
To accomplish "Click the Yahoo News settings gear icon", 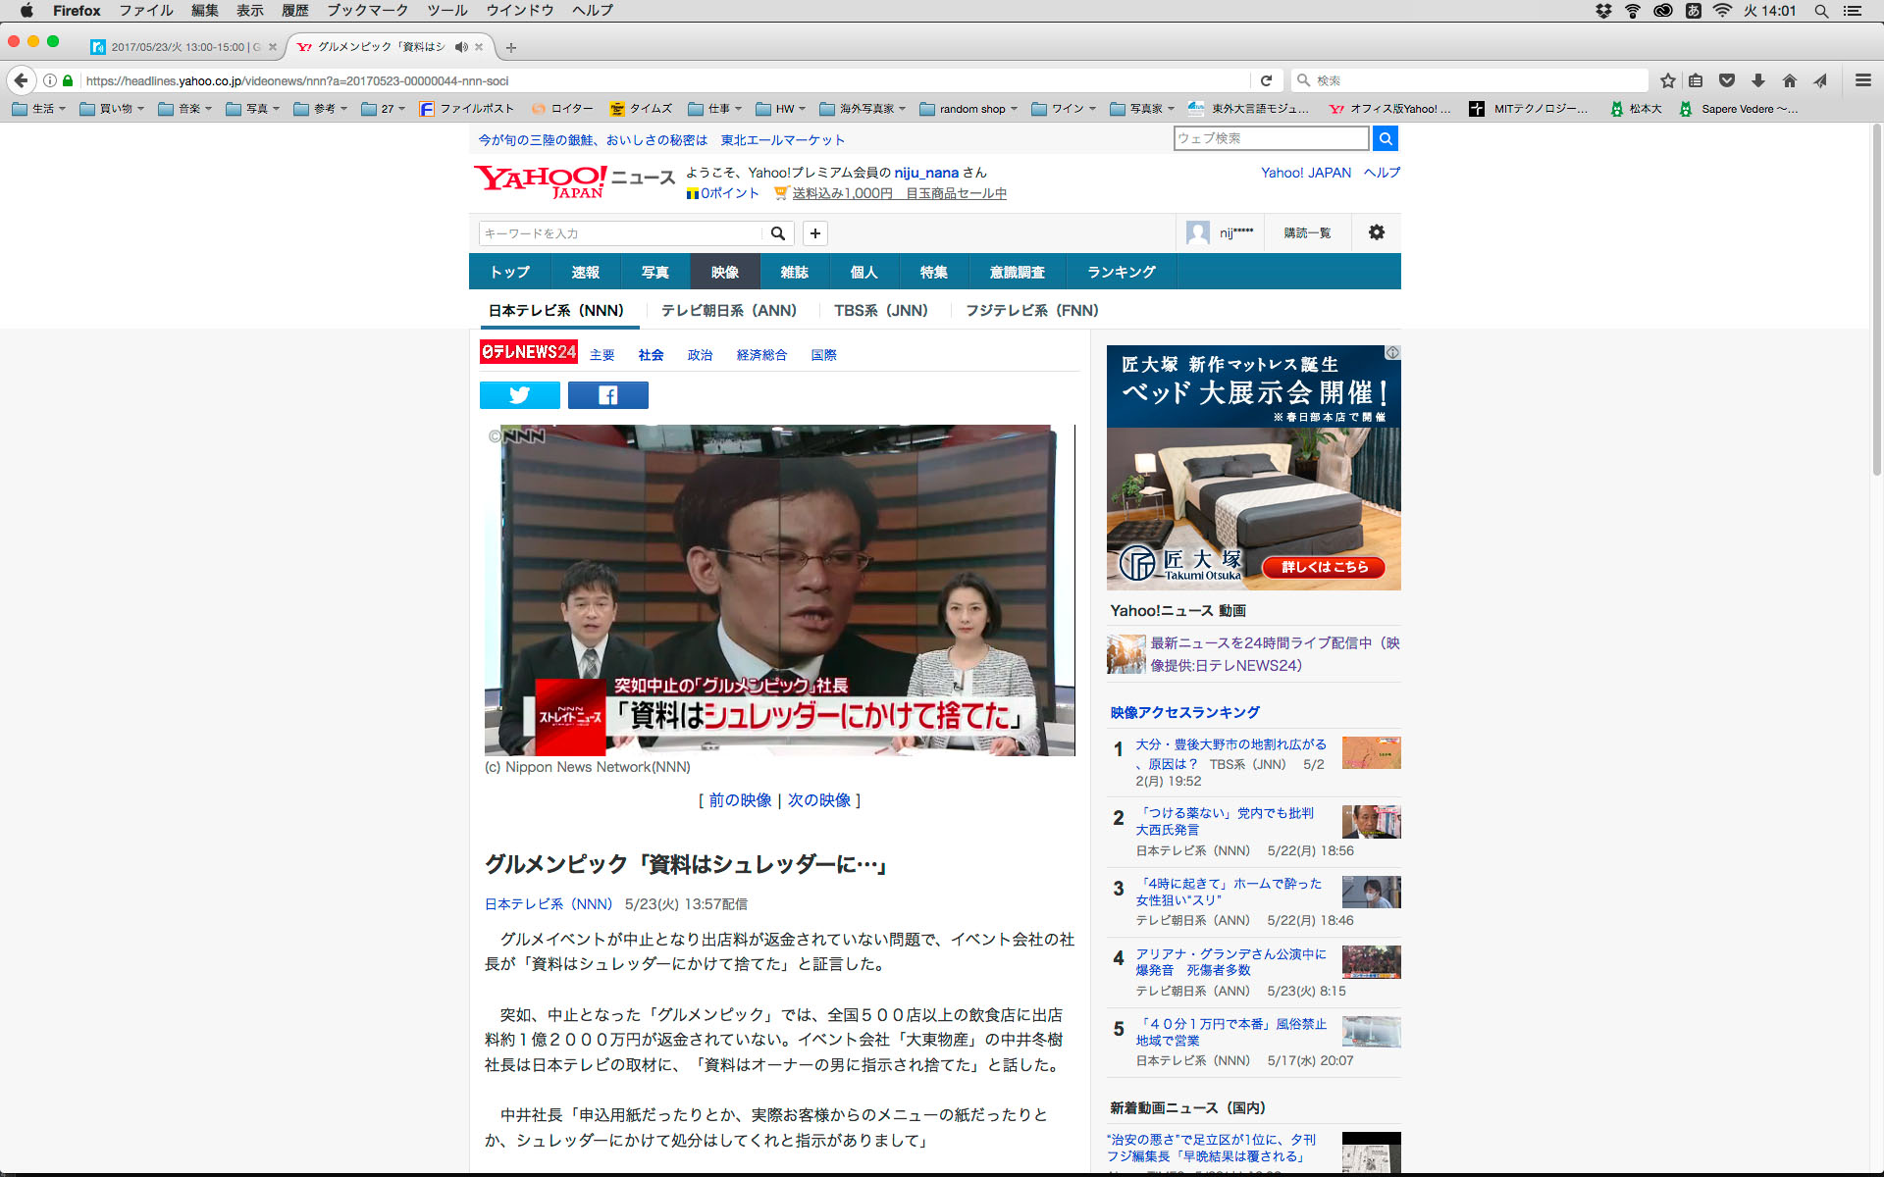I will (x=1376, y=232).
